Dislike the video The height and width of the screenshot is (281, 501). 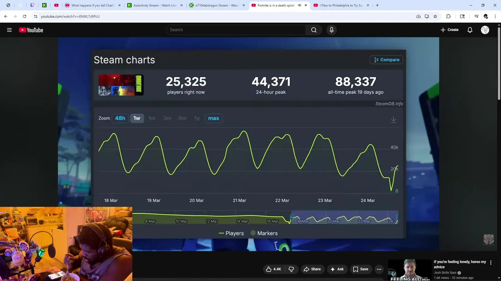pos(291,269)
